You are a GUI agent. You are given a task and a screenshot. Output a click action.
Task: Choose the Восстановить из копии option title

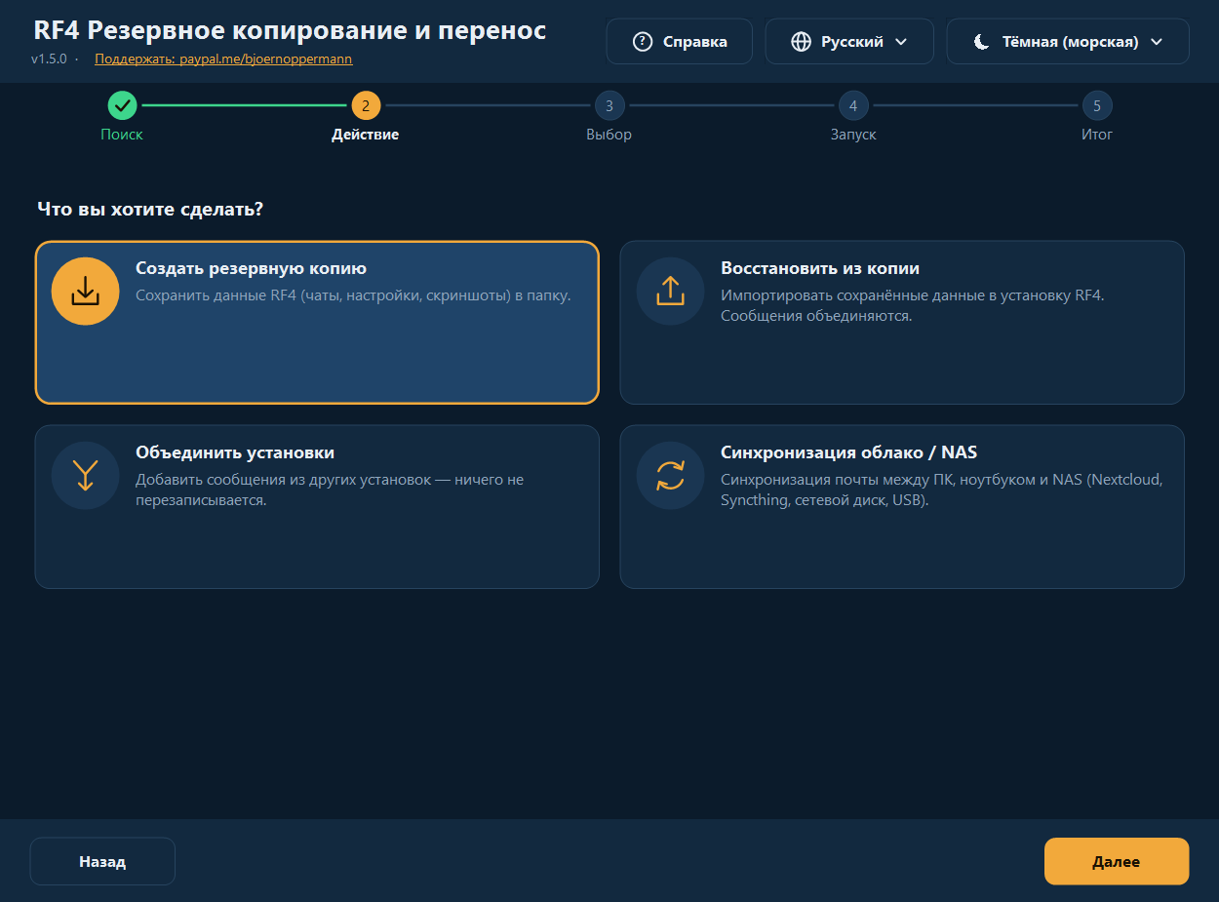pyautogui.click(x=820, y=268)
